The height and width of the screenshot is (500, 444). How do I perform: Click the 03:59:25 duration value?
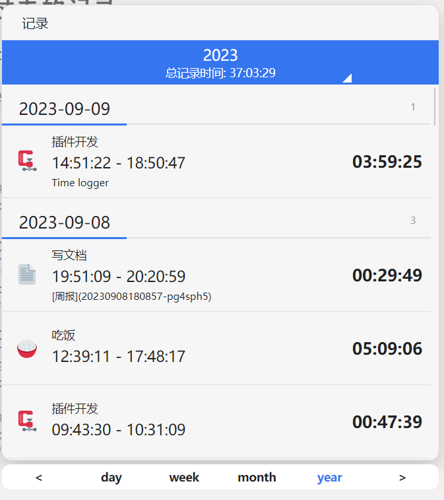pos(387,162)
